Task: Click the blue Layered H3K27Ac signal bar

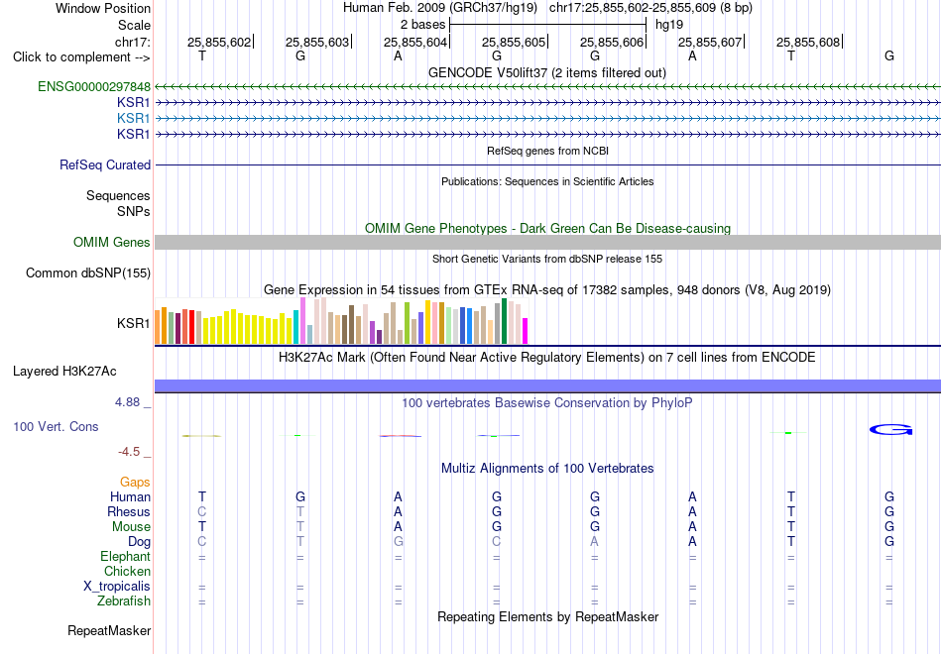Action: point(547,386)
